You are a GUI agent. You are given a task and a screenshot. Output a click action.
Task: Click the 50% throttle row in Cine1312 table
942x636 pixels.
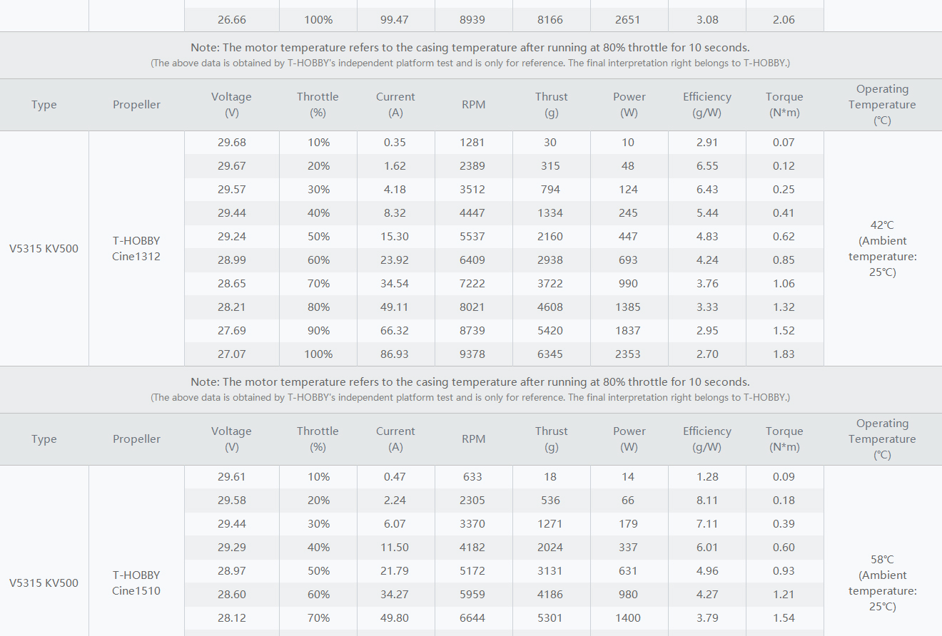point(504,237)
